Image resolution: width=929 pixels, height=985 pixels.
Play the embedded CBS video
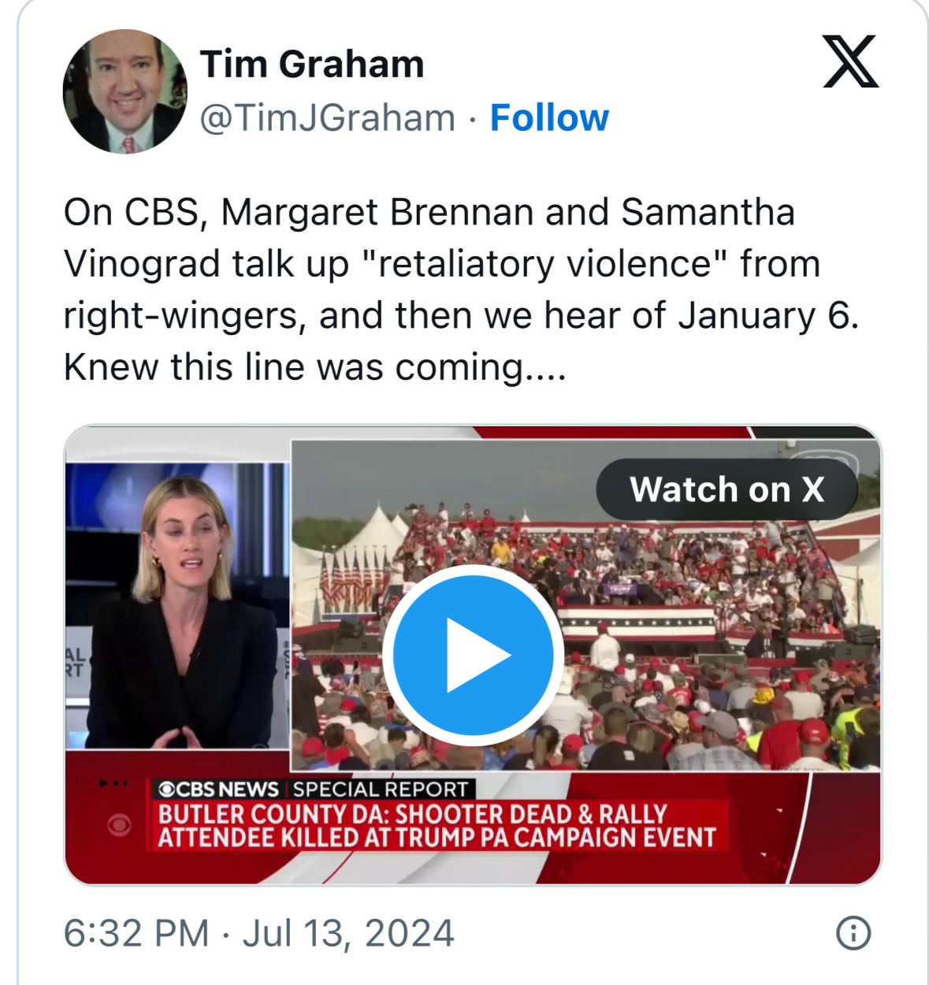pyautogui.click(x=473, y=655)
